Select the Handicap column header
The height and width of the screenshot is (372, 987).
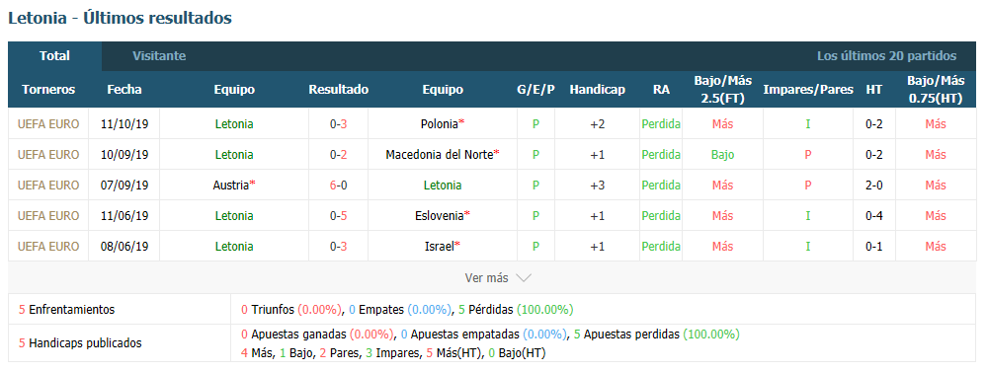pos(598,89)
